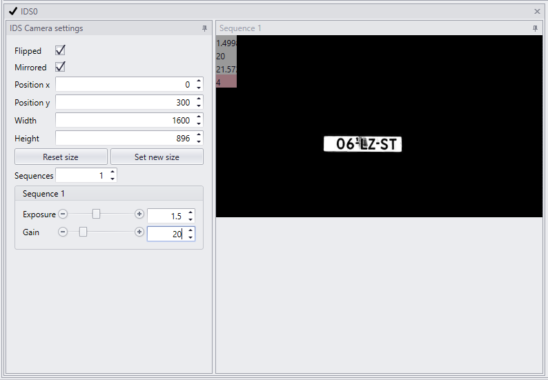Uncheck the Flipped checkbox
This screenshot has height=380, width=548.
click(60, 50)
